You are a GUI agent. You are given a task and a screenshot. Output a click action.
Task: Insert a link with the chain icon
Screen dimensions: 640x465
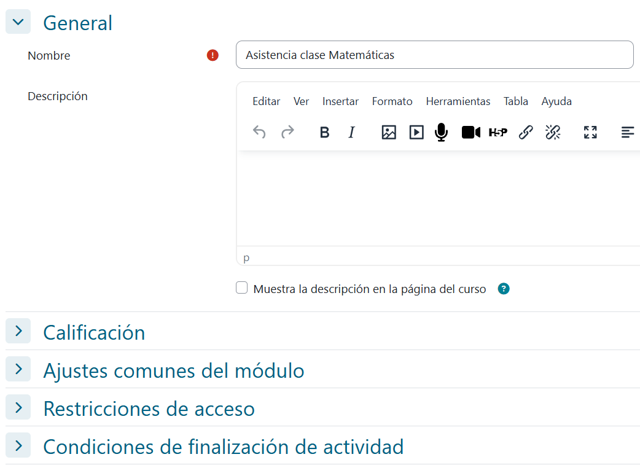[x=526, y=132]
